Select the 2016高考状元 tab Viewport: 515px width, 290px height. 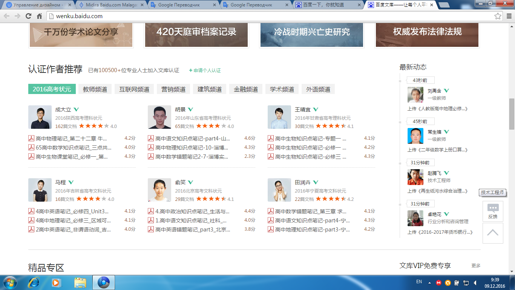(x=52, y=89)
